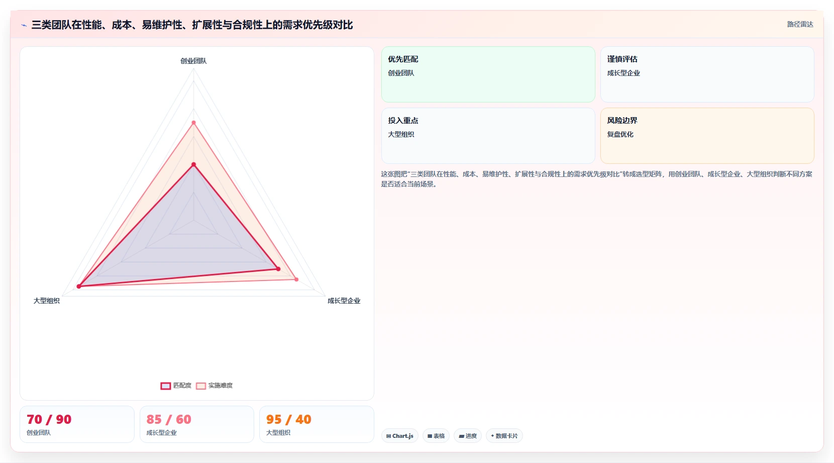Click the chart title heading text
The height and width of the screenshot is (463, 834).
click(x=192, y=25)
